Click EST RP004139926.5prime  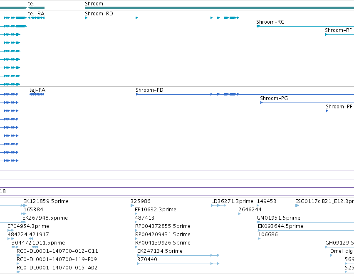(163, 243)
